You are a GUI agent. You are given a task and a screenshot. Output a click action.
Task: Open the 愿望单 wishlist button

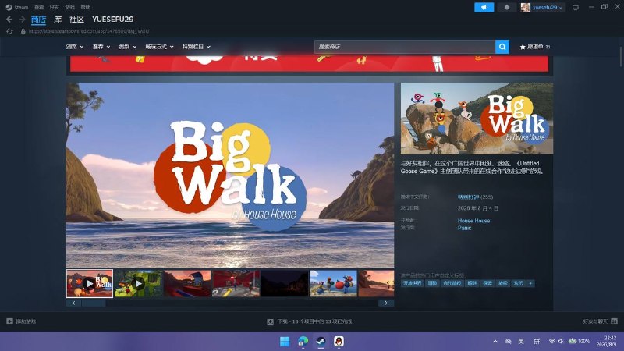click(535, 47)
